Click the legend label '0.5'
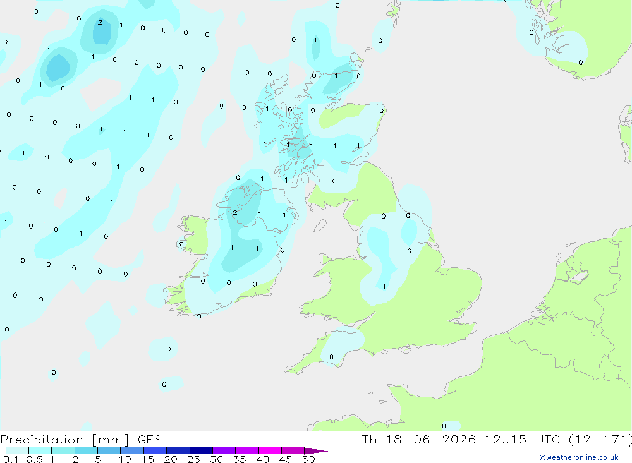 point(34,459)
